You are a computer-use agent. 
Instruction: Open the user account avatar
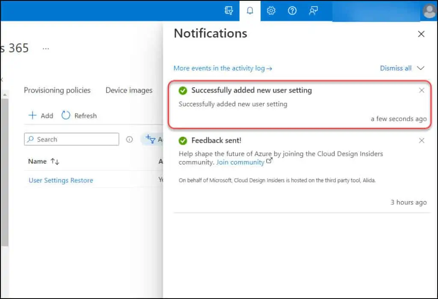429,11
